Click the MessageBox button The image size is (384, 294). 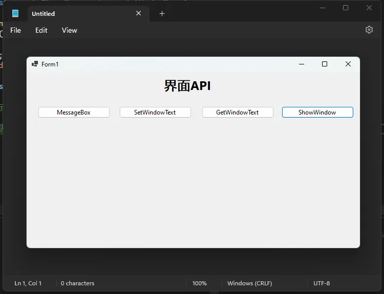74,112
